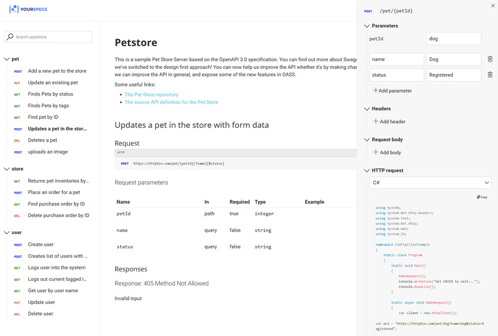Image resolution: width=498 pixels, height=336 pixels.
Task: Click the YourSpecs logo icon
Action: (14, 10)
